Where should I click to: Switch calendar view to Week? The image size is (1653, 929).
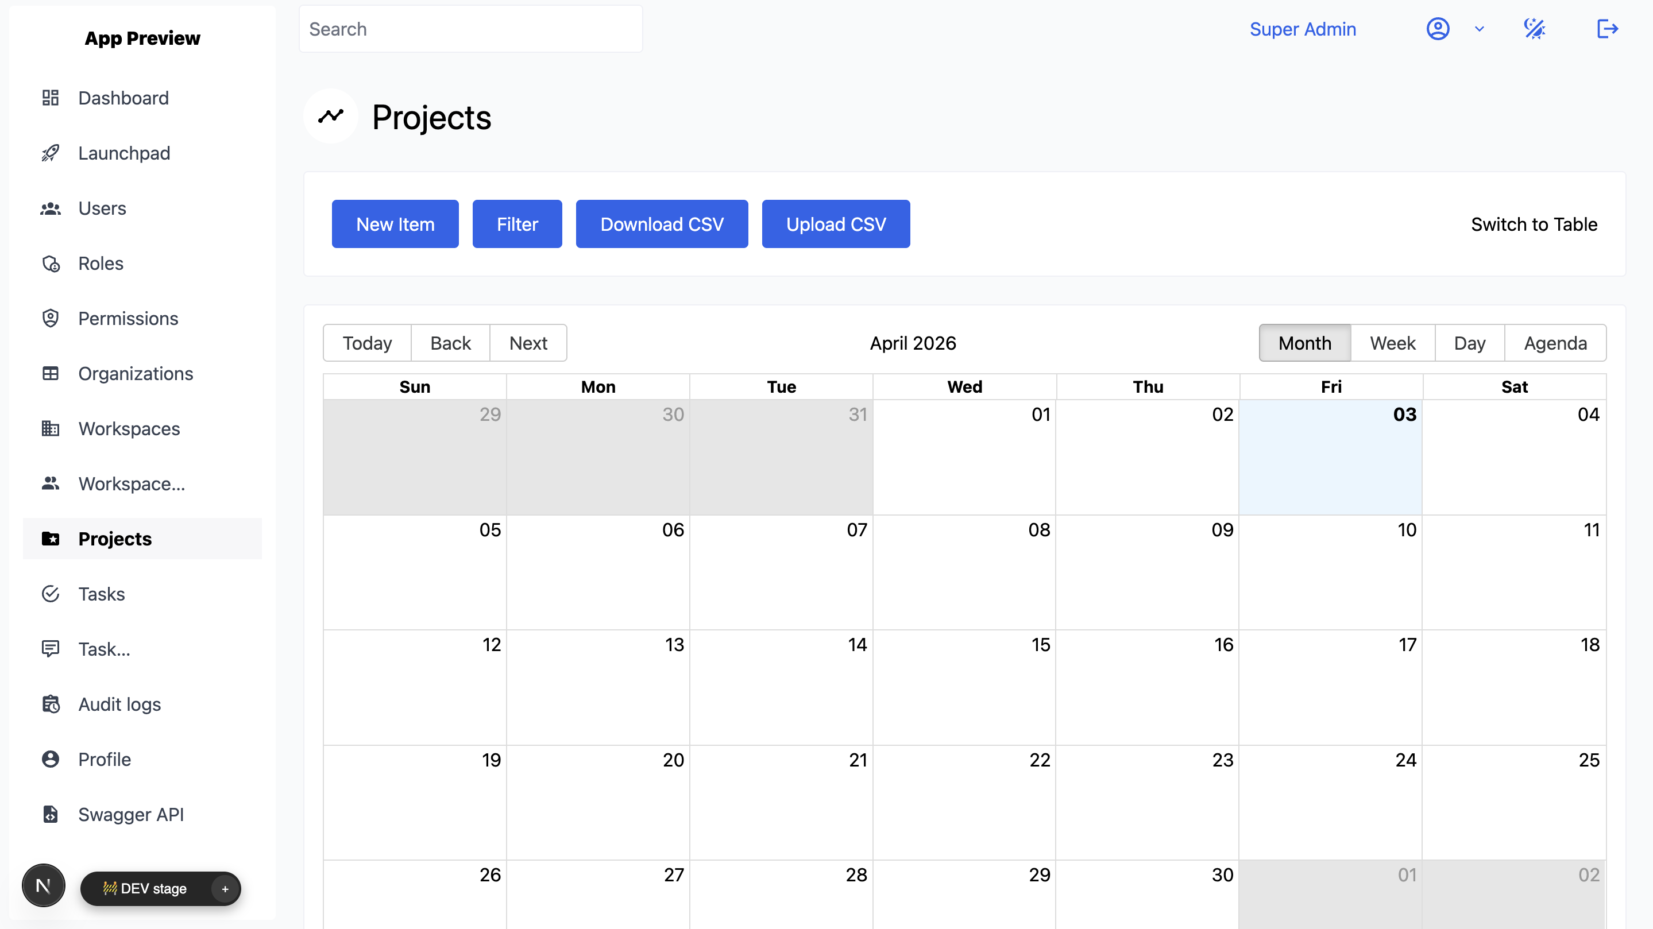1392,343
